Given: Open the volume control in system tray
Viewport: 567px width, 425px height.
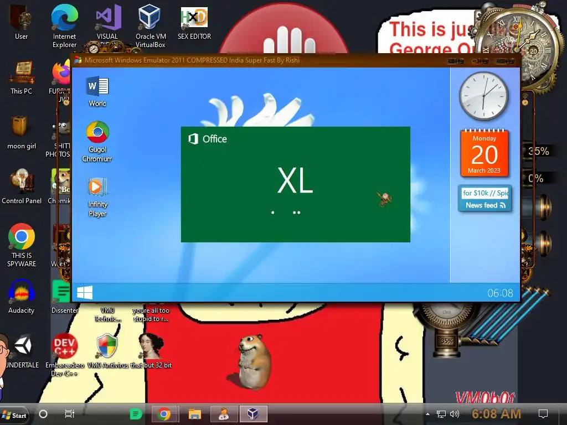Looking at the screenshot, I should point(454,414).
